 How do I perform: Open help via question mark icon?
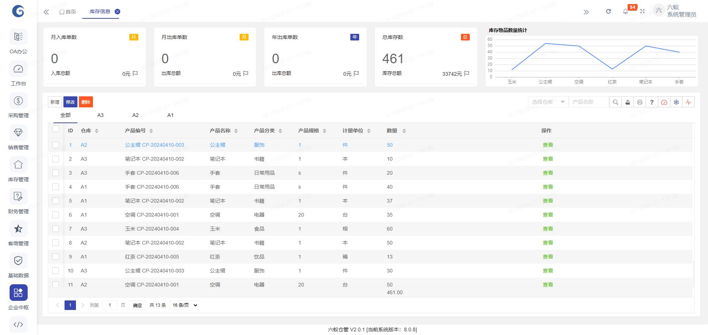click(x=652, y=102)
